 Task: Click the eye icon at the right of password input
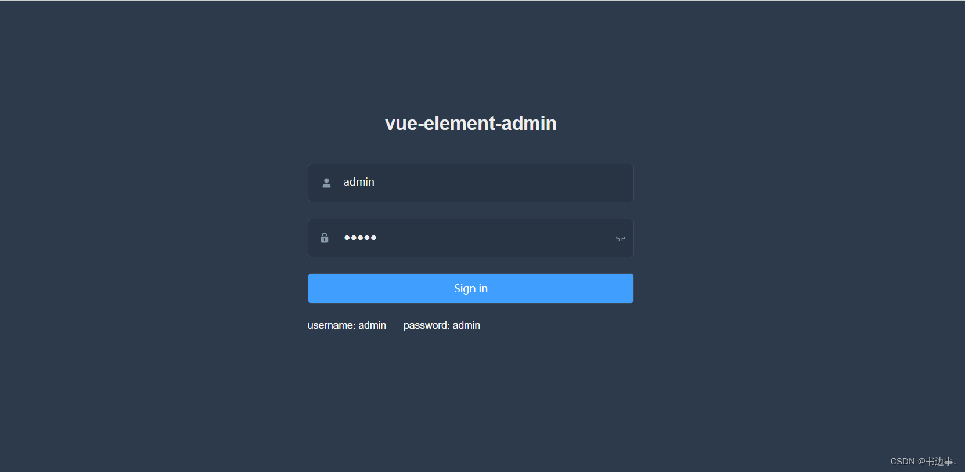tap(620, 238)
